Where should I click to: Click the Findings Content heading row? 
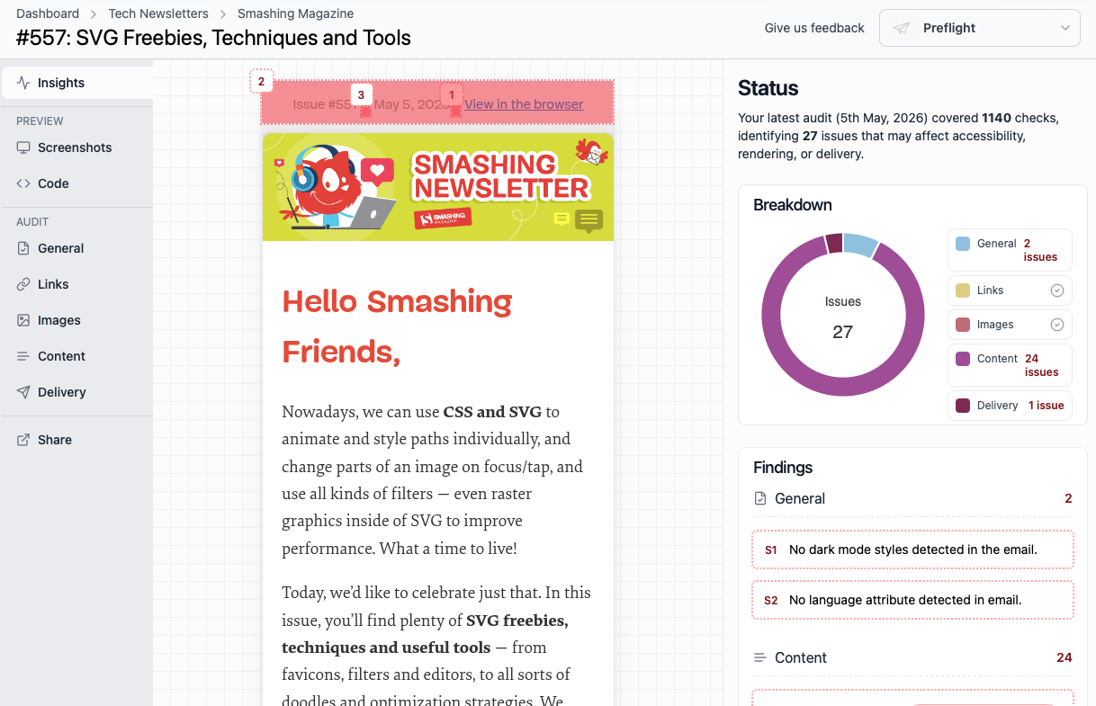912,657
